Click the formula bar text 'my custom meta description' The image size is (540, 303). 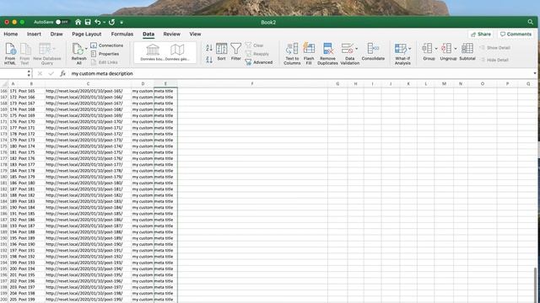[x=102, y=73]
